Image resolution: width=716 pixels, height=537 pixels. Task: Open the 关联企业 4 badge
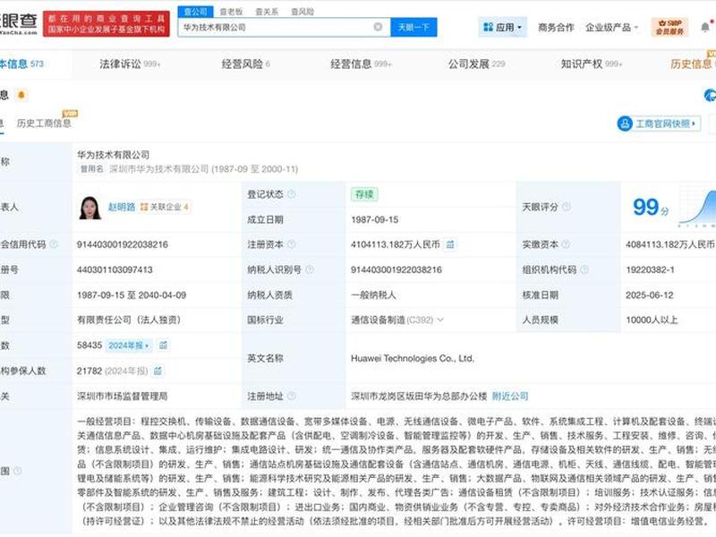pyautogui.click(x=165, y=207)
